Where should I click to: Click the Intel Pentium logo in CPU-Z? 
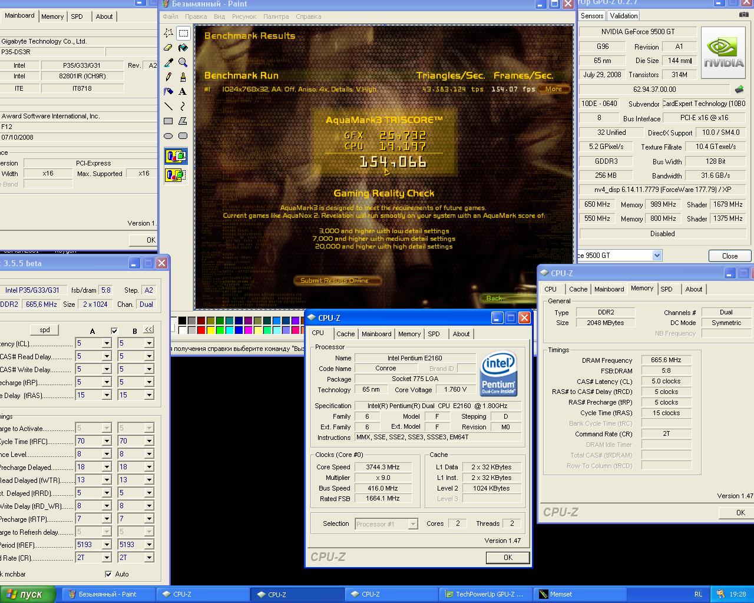coord(499,373)
